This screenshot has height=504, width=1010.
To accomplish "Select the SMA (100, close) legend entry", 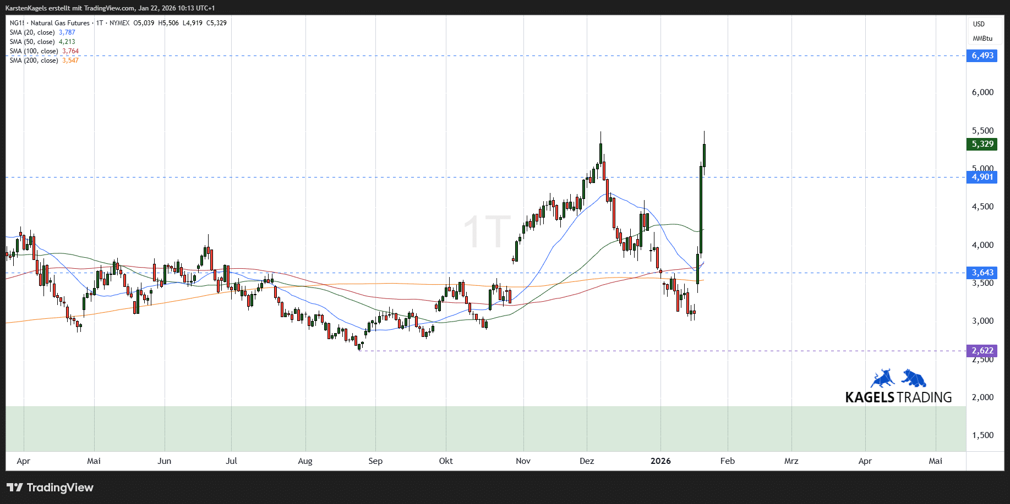I will point(34,51).
